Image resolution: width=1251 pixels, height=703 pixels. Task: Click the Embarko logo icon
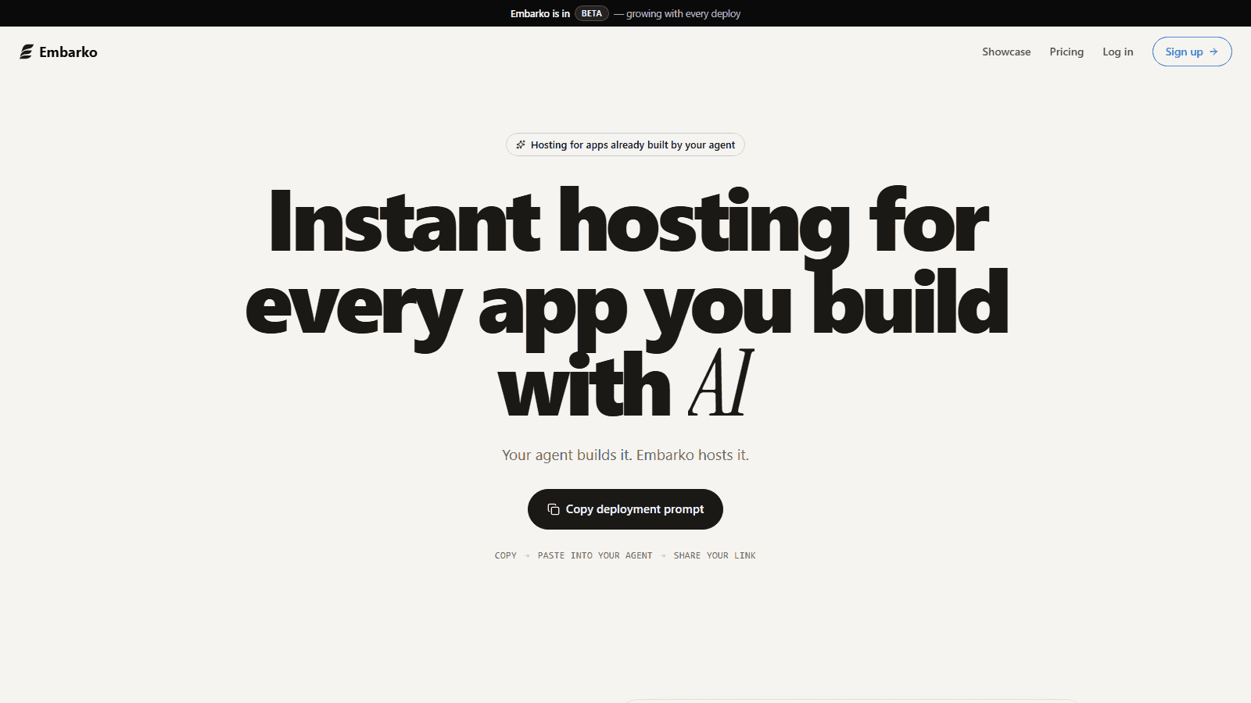click(27, 52)
